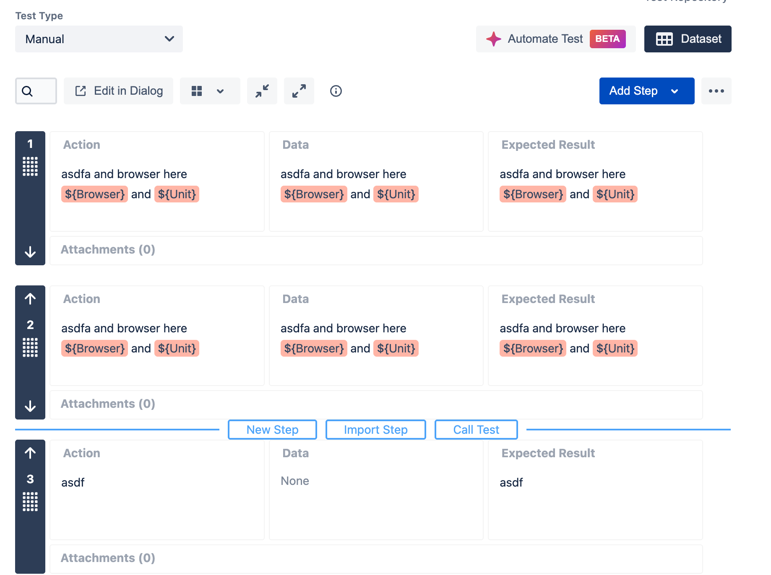Click the Call Test button
The image size is (771, 575).
[476, 430]
